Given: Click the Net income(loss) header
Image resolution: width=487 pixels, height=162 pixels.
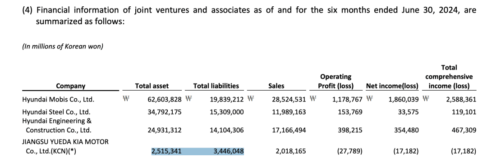Looking at the screenshot, I should click(392, 86).
